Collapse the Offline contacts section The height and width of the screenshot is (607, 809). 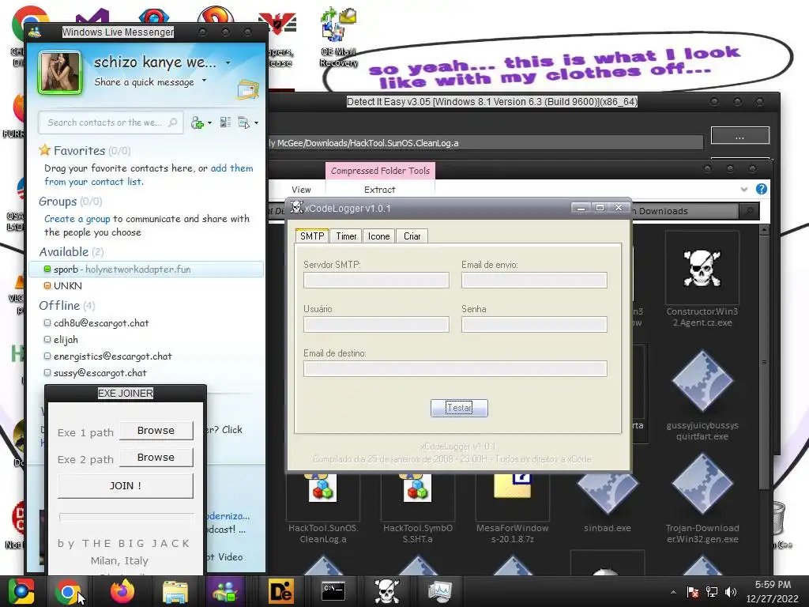point(67,306)
